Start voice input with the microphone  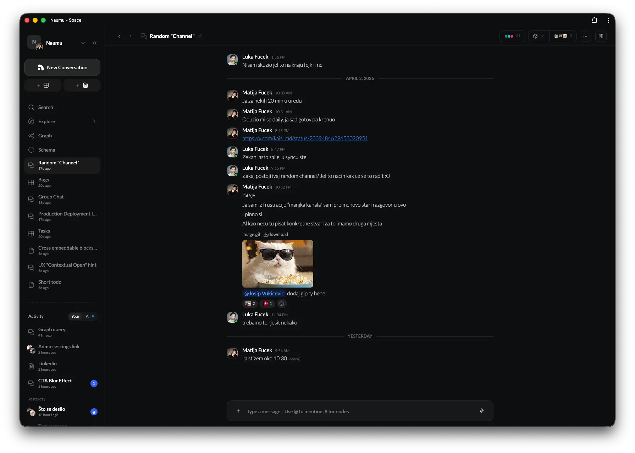click(x=482, y=411)
